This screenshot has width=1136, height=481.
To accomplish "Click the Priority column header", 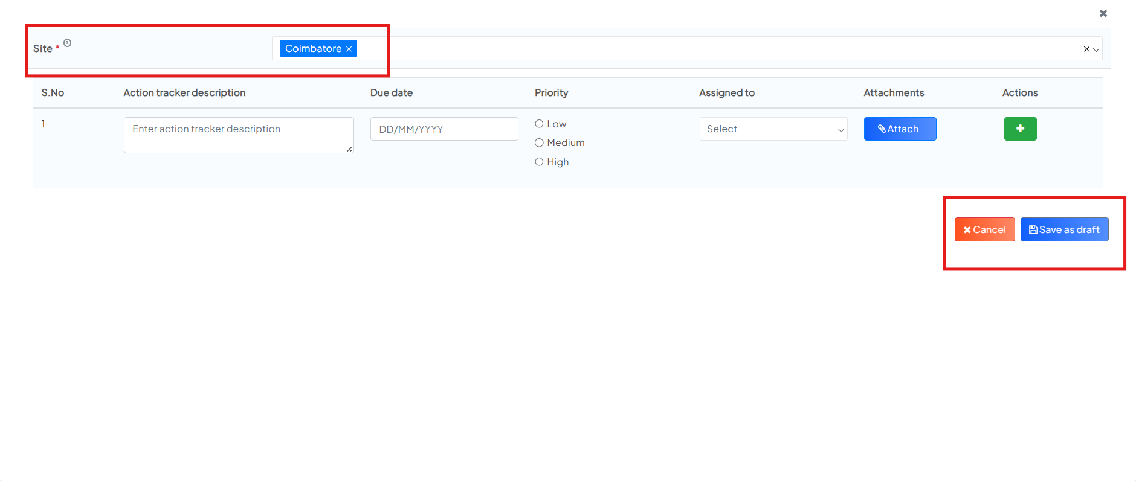I will pos(551,92).
